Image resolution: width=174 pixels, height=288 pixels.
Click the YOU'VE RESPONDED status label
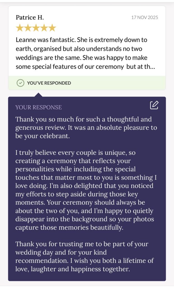point(49,83)
